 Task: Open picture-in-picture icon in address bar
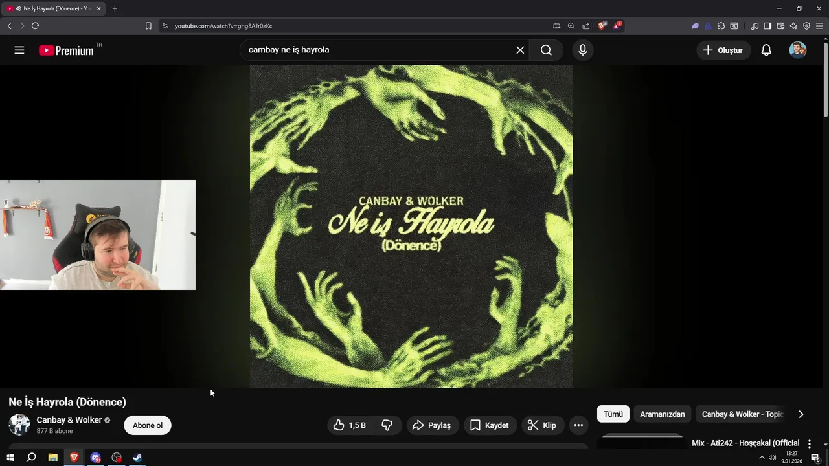pyautogui.click(x=556, y=26)
